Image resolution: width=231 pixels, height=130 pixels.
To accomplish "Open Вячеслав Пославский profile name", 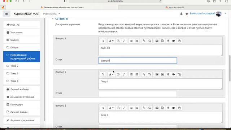I will (202, 14).
